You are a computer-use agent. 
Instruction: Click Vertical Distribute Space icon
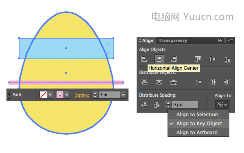(x=144, y=105)
